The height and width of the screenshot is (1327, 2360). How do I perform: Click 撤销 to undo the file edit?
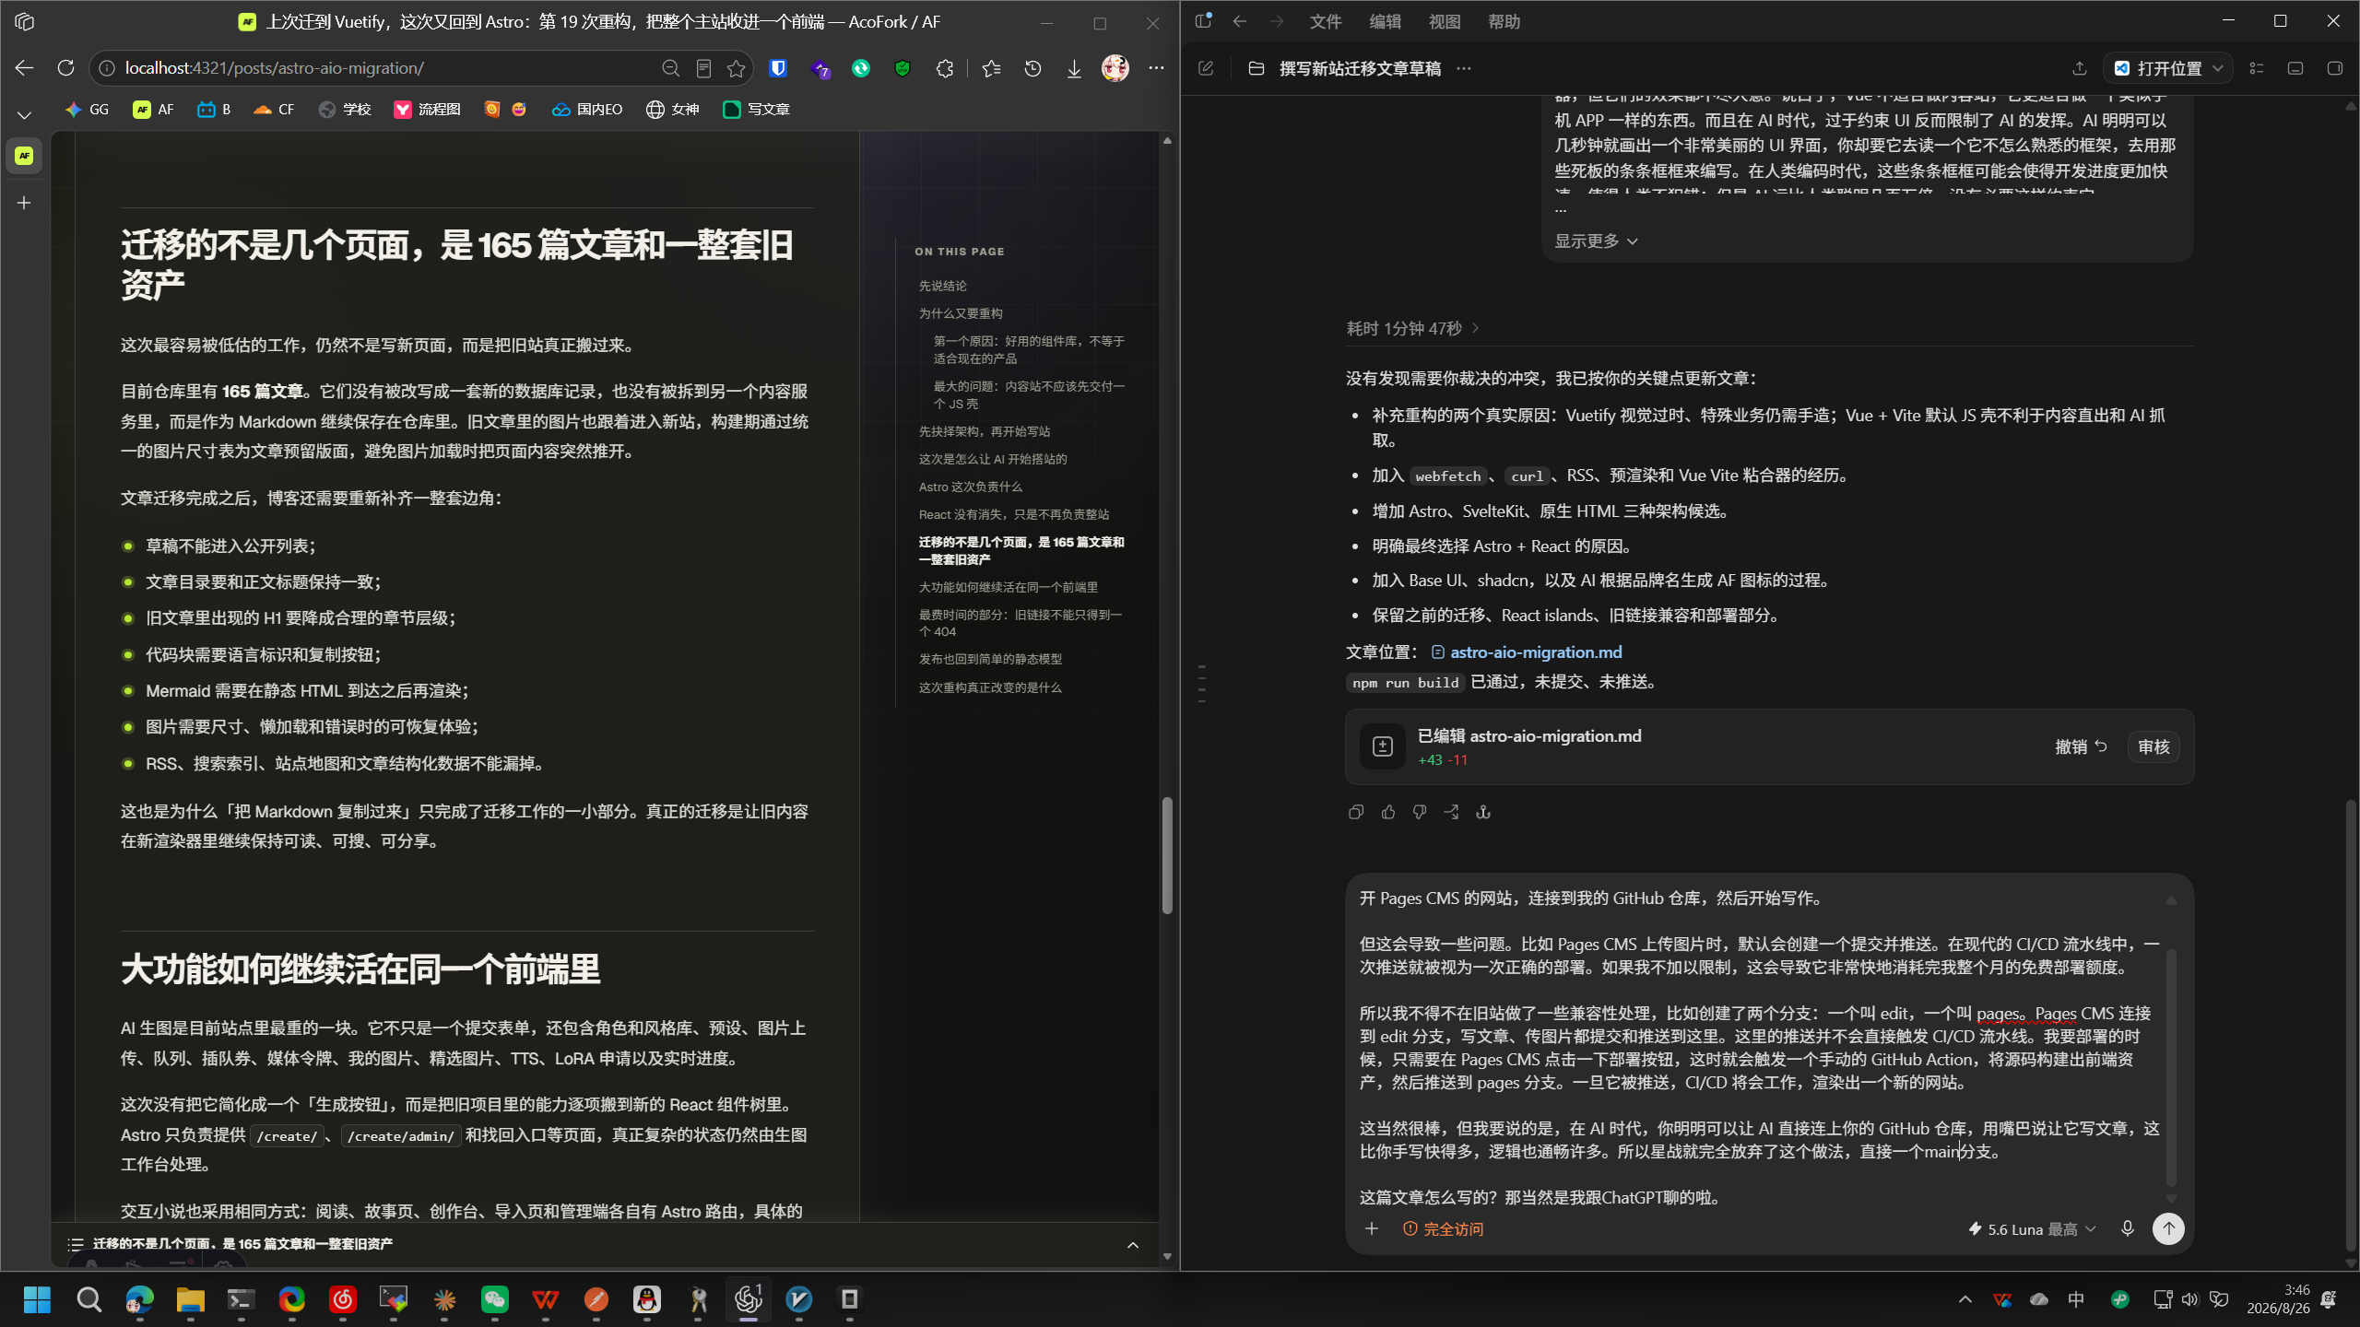(2082, 747)
